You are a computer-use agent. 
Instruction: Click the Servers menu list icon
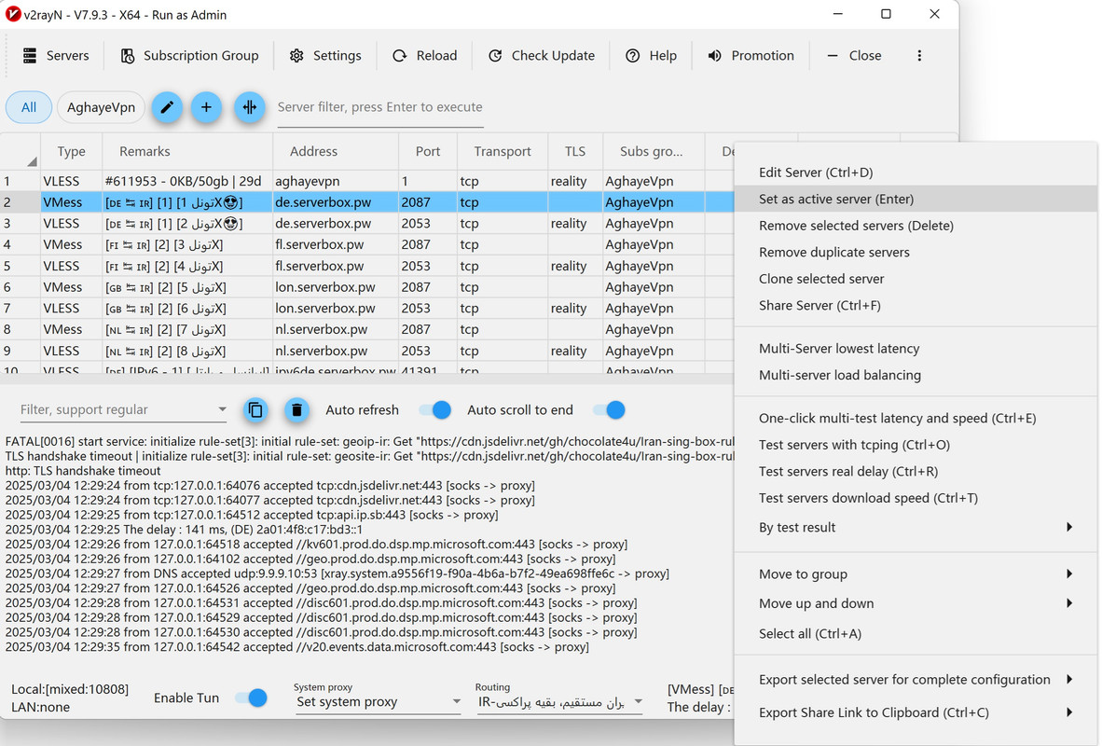pos(30,56)
